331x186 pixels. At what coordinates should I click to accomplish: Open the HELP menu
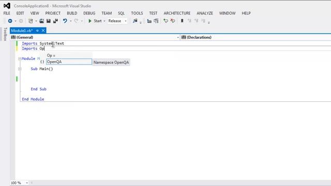point(246,13)
